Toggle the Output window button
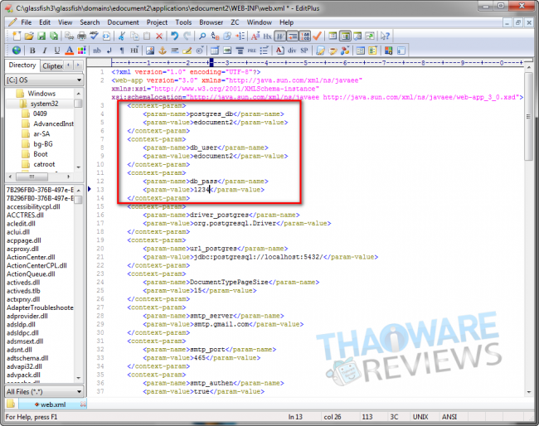The height and width of the screenshot is (426, 539). click(x=357, y=36)
